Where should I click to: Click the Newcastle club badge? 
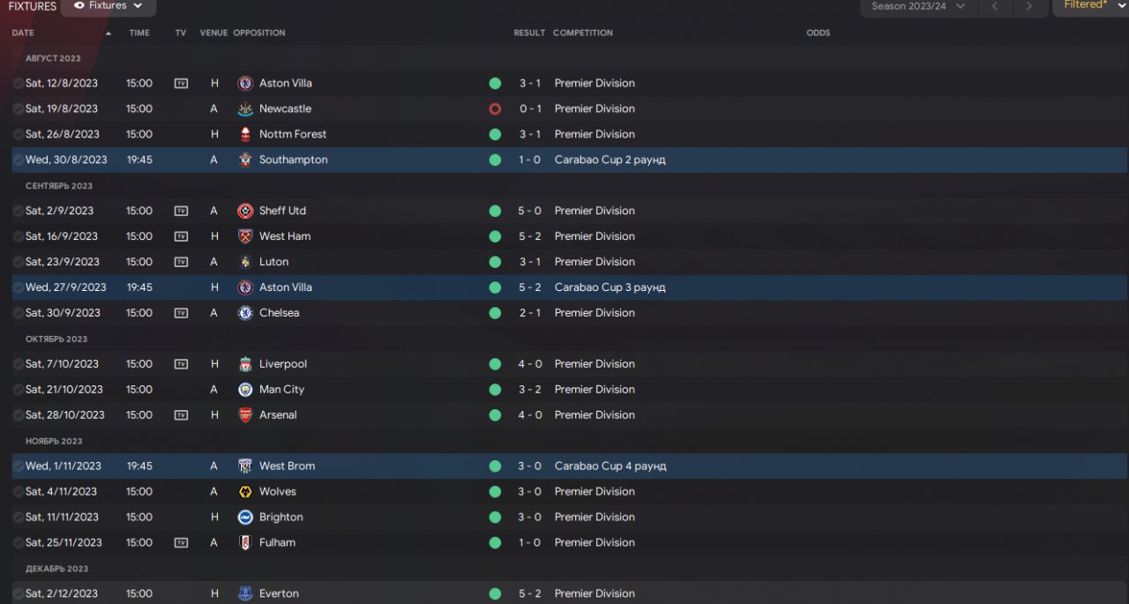[245, 108]
